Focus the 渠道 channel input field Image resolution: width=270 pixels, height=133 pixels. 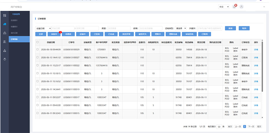119,28
